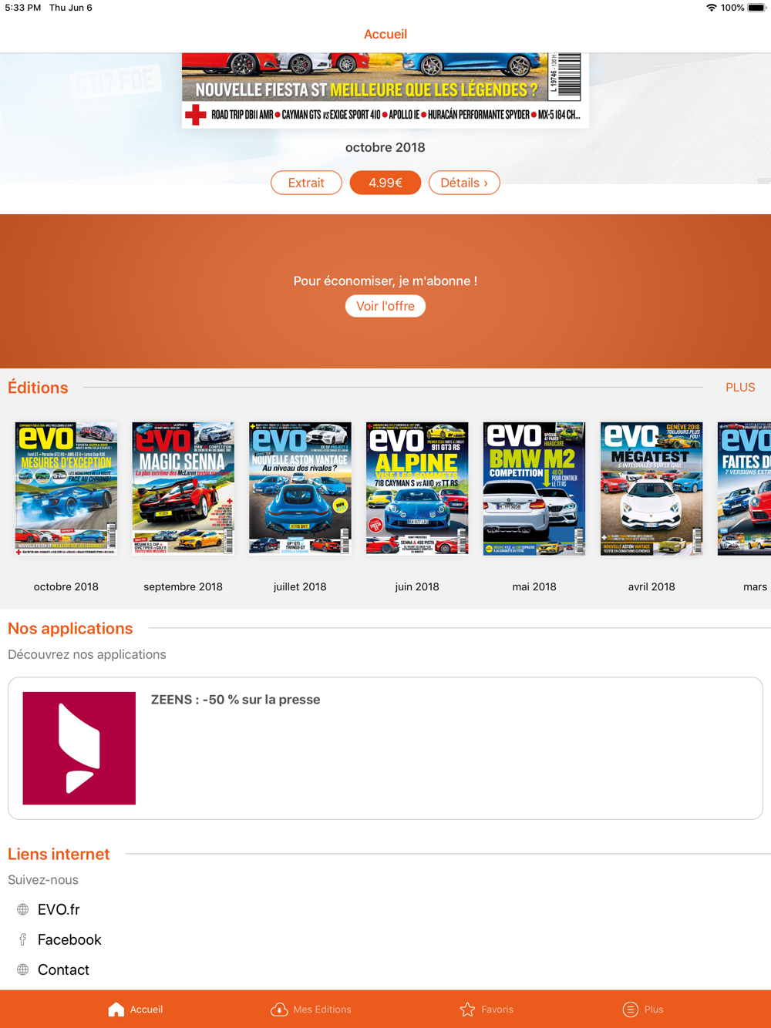Open the mars issue cover thumbnail
Screen dimensions: 771x1028
(x=744, y=489)
